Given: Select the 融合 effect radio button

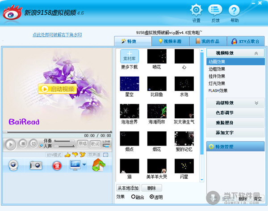Looking at the screenshot, I should (133, 197).
